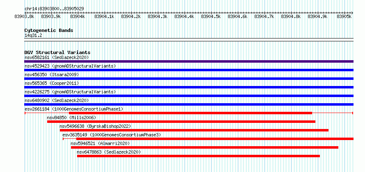Click the 83904.5k ruler label
The image size is (365, 172).
211,17
